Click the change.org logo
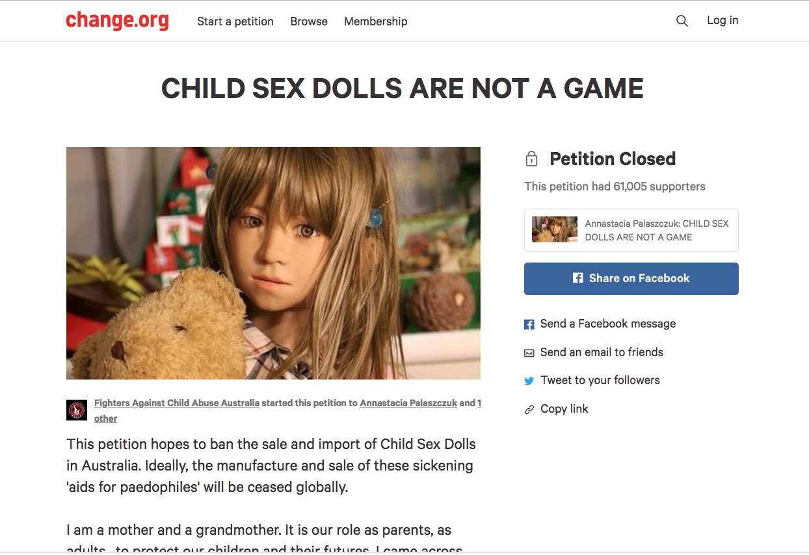Viewport: 809px width, 555px height. [117, 21]
